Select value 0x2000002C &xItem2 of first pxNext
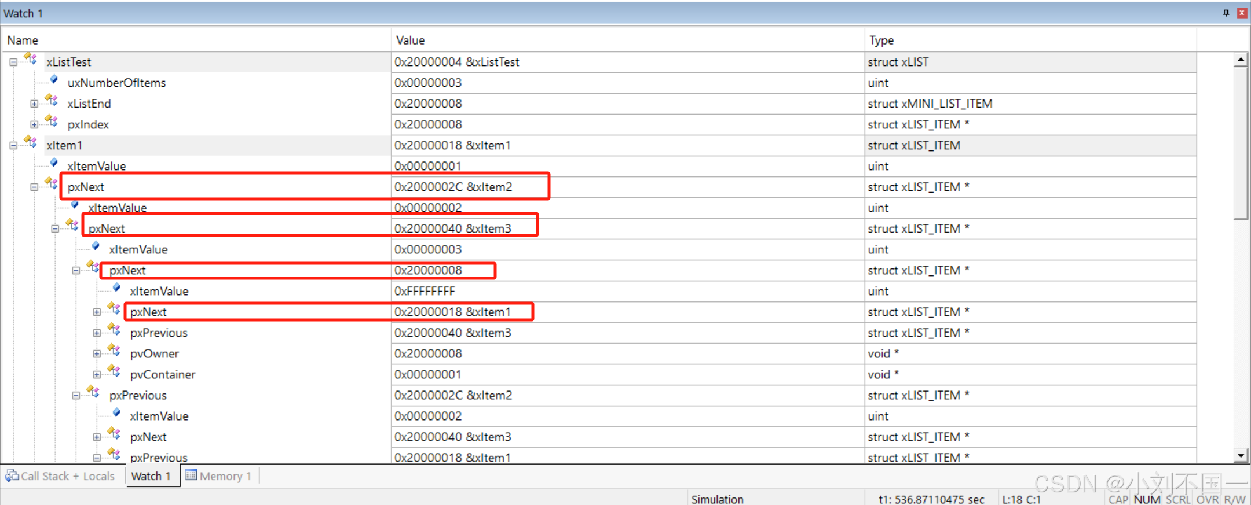This screenshot has width=1251, height=505. [453, 187]
